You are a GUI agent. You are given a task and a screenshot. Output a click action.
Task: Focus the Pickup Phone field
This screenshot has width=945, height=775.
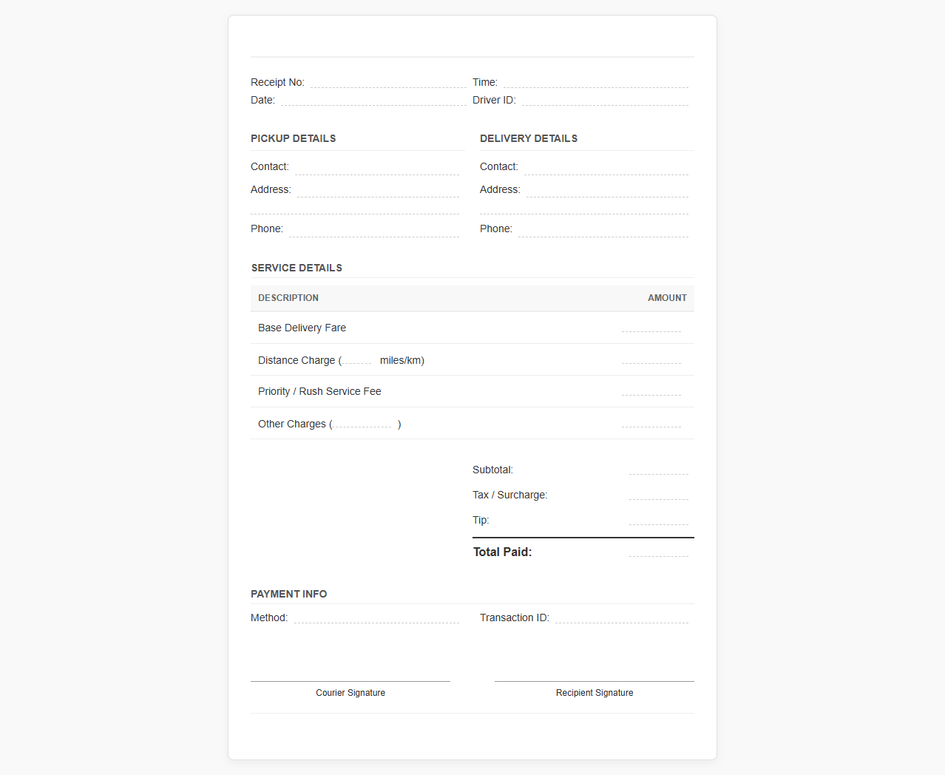[x=374, y=229]
